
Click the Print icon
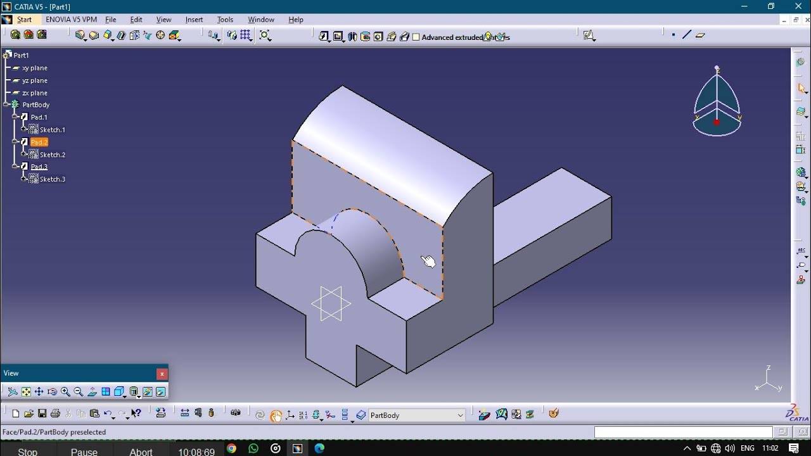pos(55,414)
